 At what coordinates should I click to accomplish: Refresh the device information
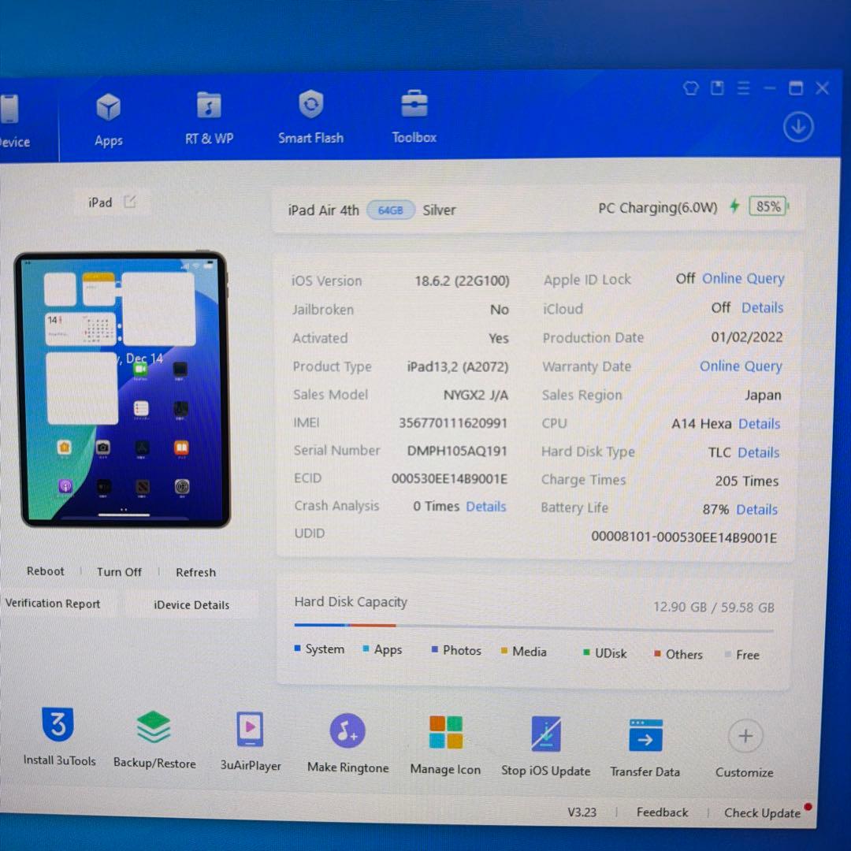(195, 571)
